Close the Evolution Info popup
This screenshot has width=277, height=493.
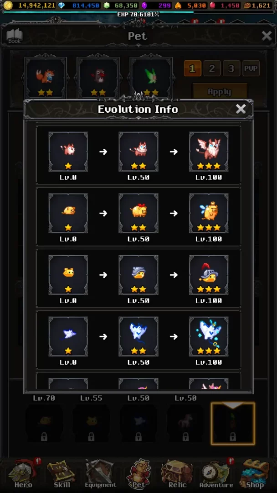point(241,109)
